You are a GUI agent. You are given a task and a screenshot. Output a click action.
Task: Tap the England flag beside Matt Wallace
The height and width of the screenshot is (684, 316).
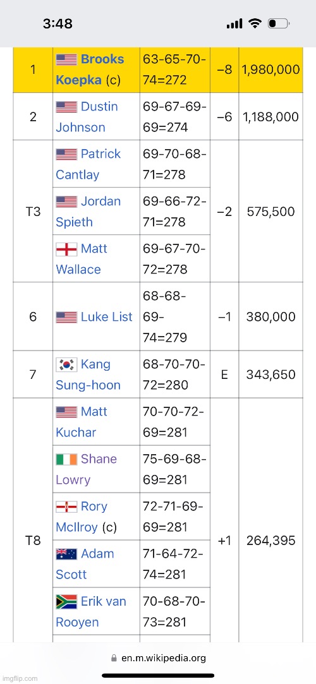[66, 249]
